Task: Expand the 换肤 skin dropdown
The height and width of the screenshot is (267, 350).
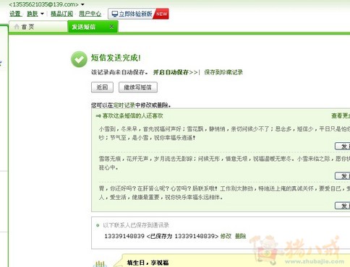Action: (x=42, y=14)
